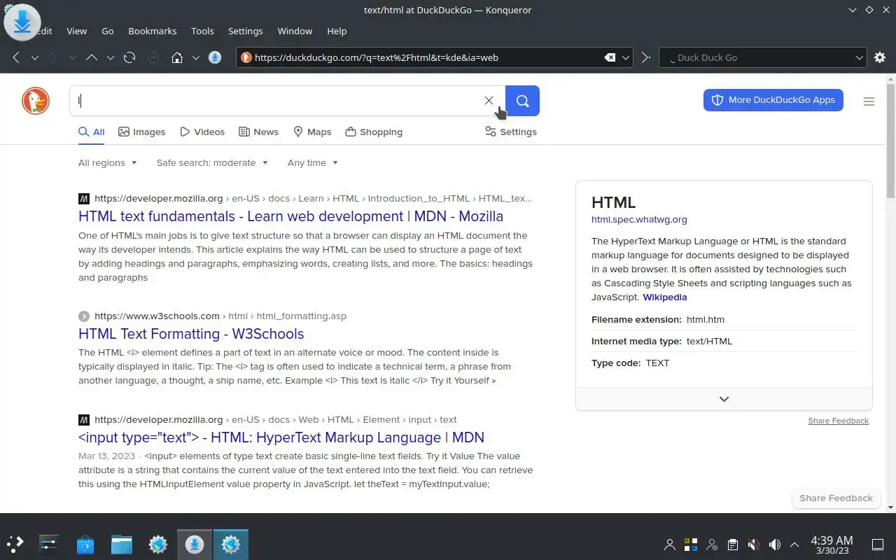This screenshot has width=896, height=560.
Task: Open the Settings menu in menu bar
Action: (x=245, y=31)
